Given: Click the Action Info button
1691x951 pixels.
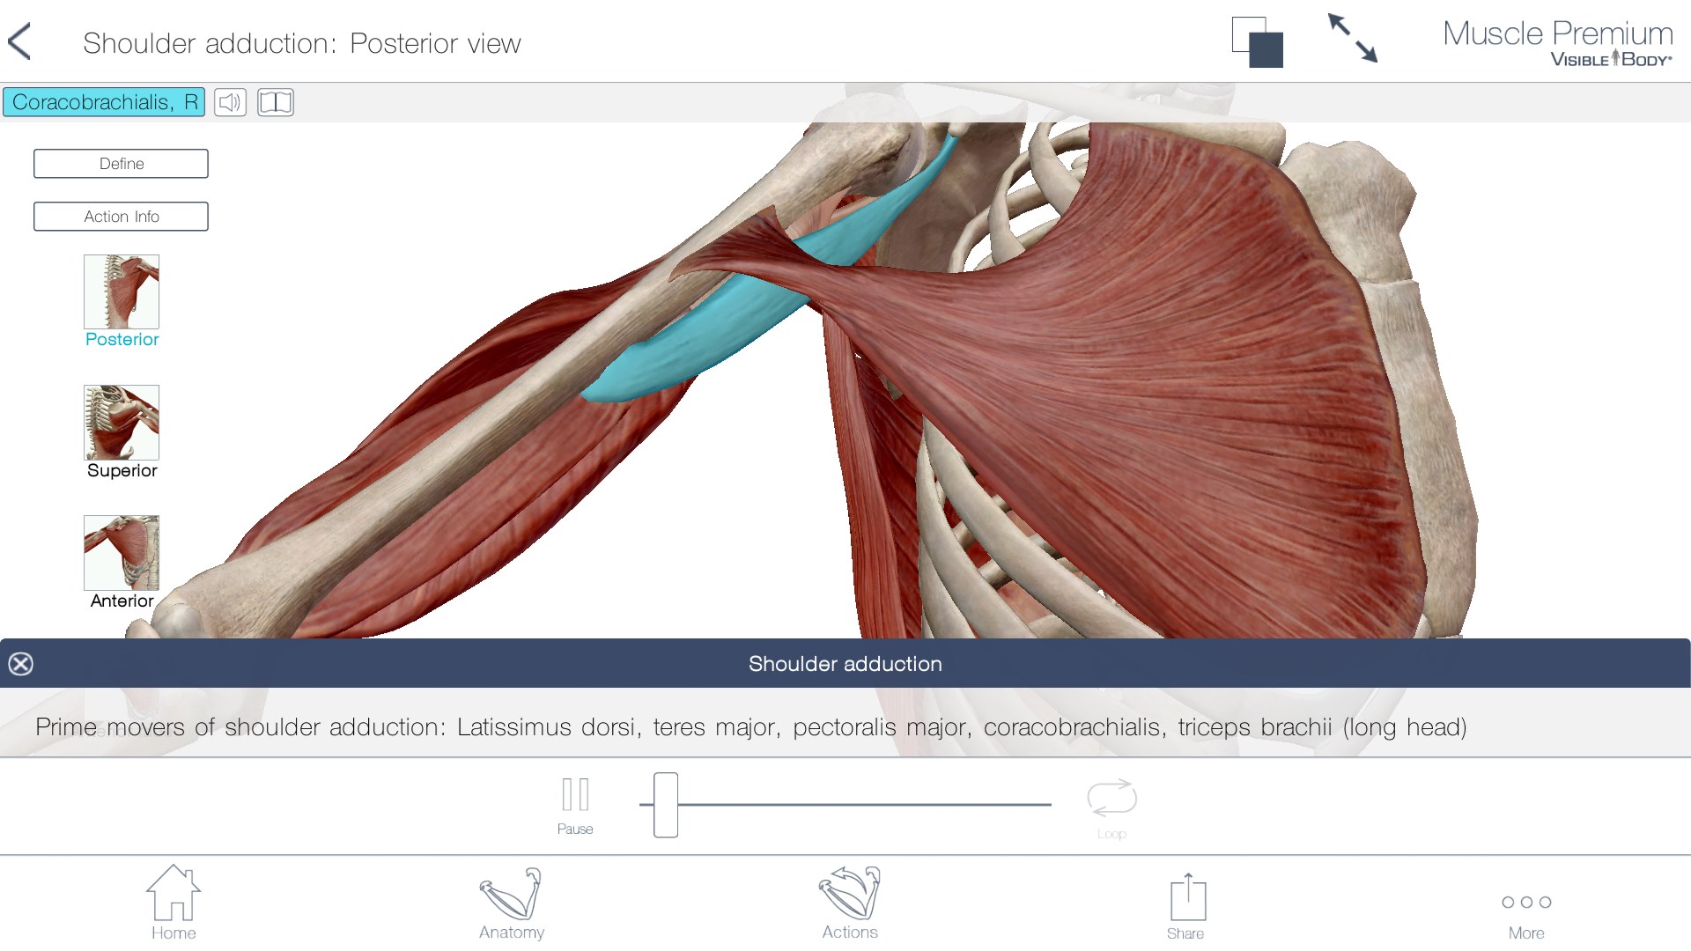Looking at the screenshot, I should pyautogui.click(x=121, y=217).
